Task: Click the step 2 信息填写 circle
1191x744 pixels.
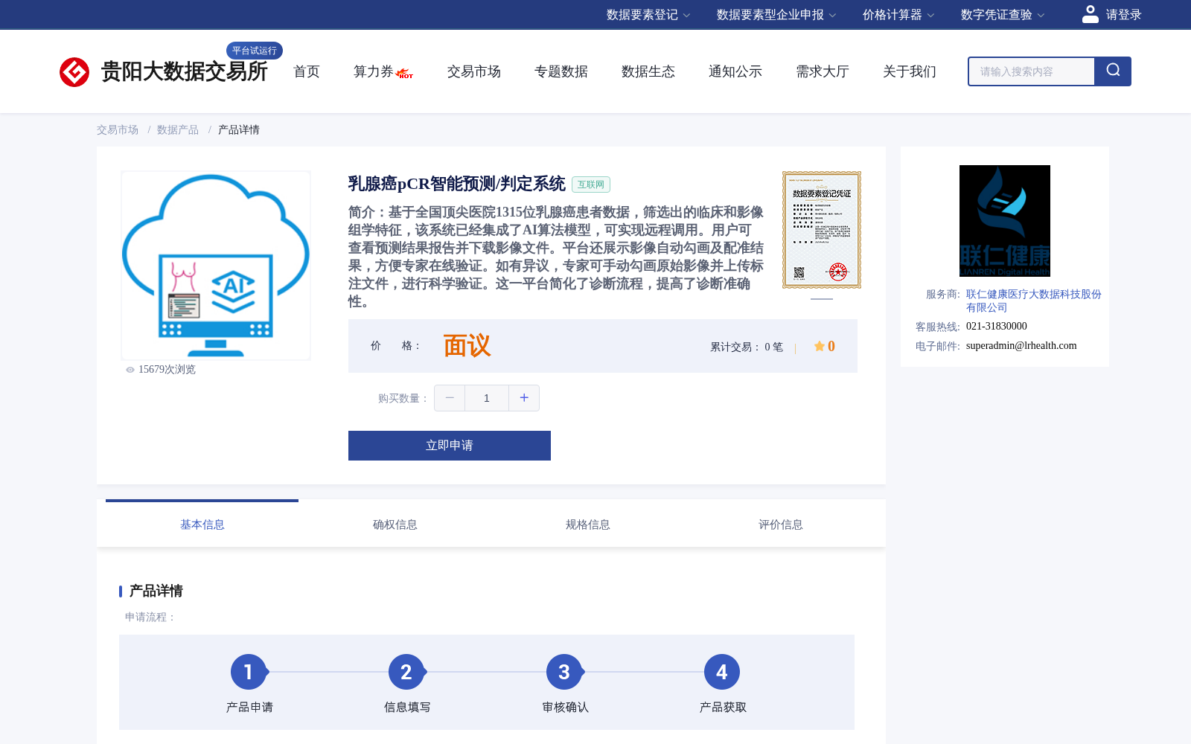Action: 406,672
